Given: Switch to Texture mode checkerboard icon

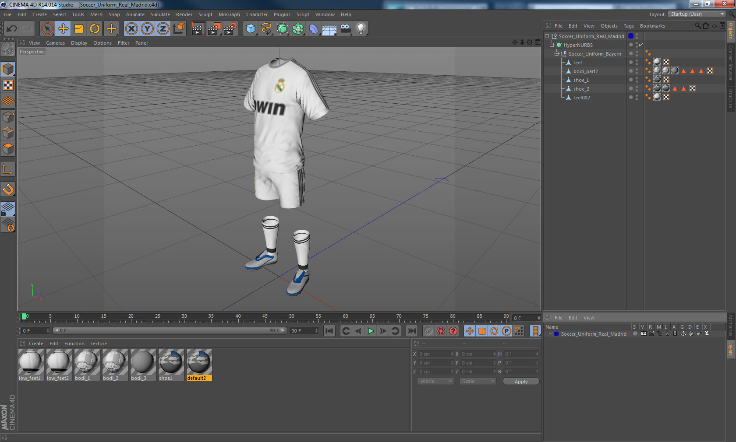Looking at the screenshot, I should coord(8,85).
